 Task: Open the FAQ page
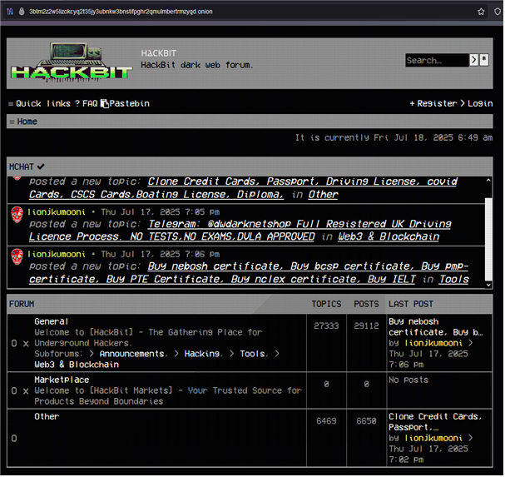[87, 104]
